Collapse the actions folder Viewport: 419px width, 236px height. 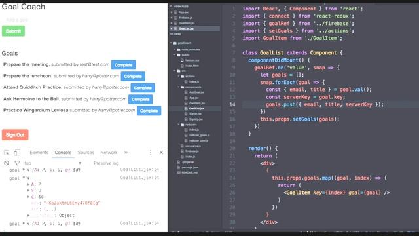coord(179,76)
